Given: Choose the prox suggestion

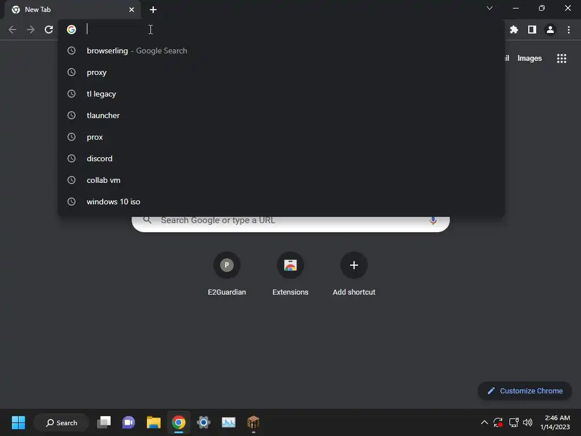Looking at the screenshot, I should pyautogui.click(x=281, y=137).
